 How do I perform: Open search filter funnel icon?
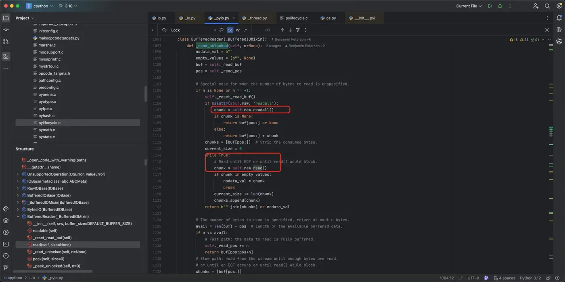tap(298, 30)
